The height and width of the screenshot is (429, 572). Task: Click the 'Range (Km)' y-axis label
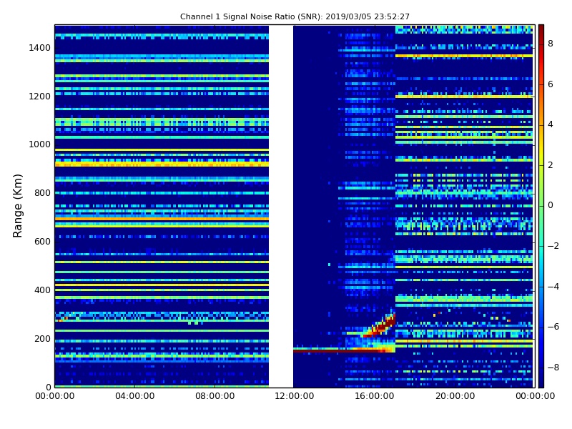click(17, 206)
